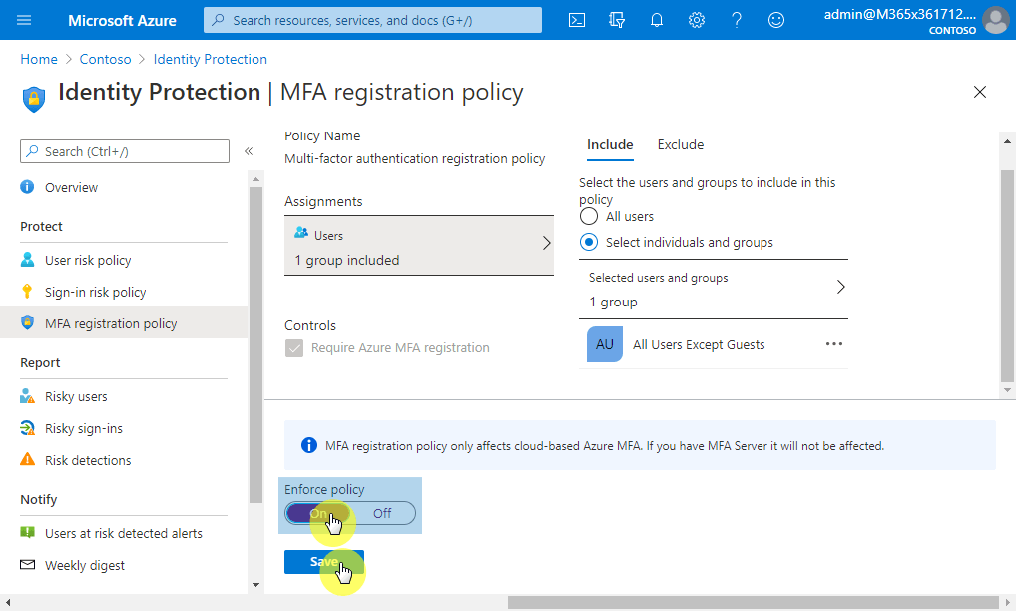Image resolution: width=1016 pixels, height=611 pixels.
Task: Click the magnifier in the top search bar
Action: [x=219, y=20]
